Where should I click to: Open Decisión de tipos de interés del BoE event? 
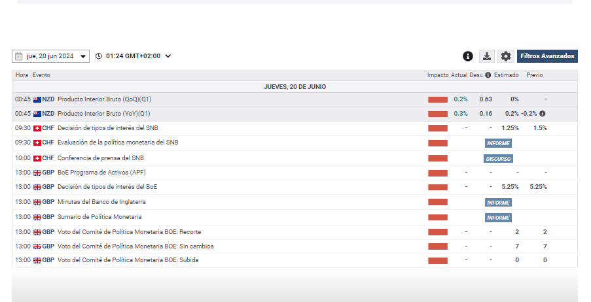[x=107, y=187]
